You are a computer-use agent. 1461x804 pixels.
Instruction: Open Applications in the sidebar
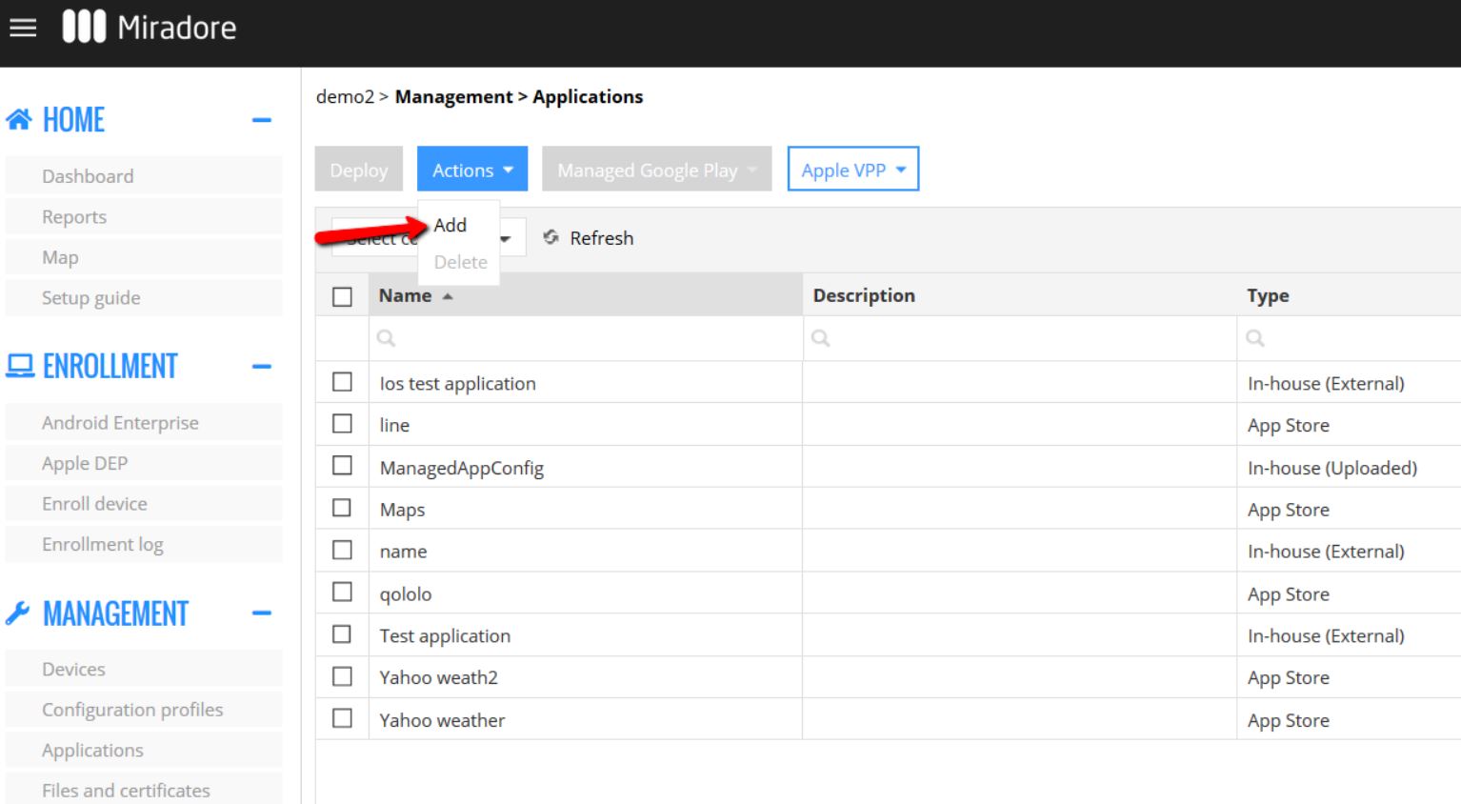tap(144, 751)
